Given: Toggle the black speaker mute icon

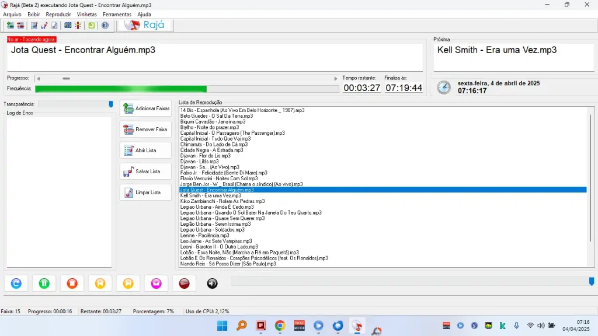Looking at the screenshot, I should coord(213,283).
